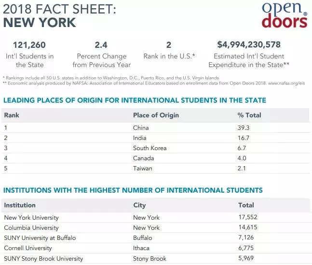Select the 'Taiwan' cell

[143, 168]
